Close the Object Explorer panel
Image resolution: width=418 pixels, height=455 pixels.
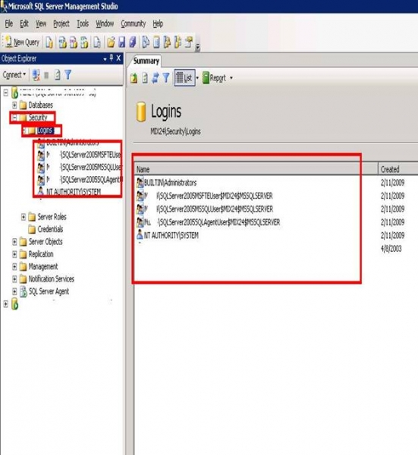click(118, 58)
